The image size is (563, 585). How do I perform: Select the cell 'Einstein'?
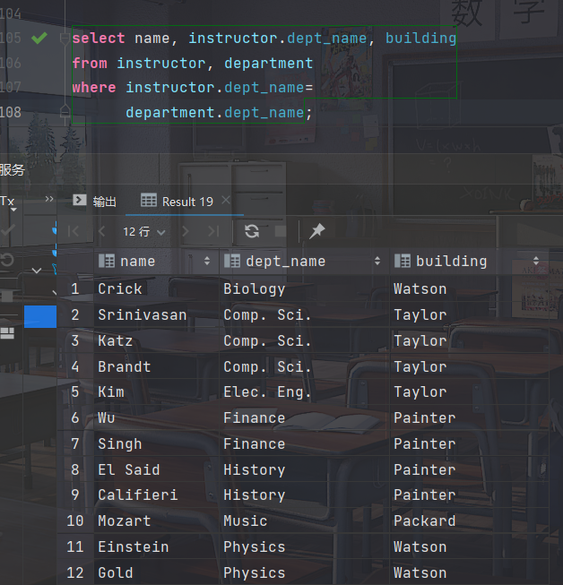156,547
